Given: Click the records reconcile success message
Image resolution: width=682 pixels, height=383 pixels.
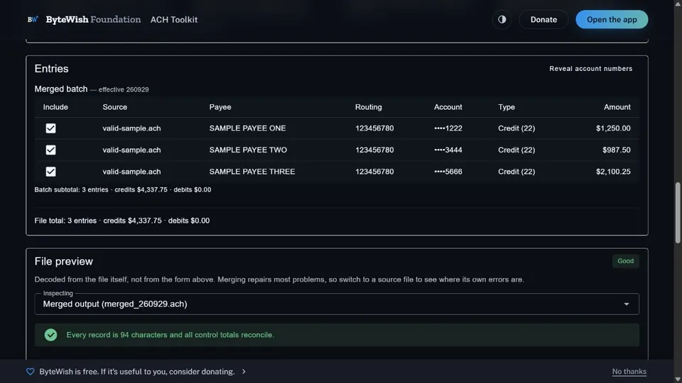Looking at the screenshot, I should pos(170,335).
